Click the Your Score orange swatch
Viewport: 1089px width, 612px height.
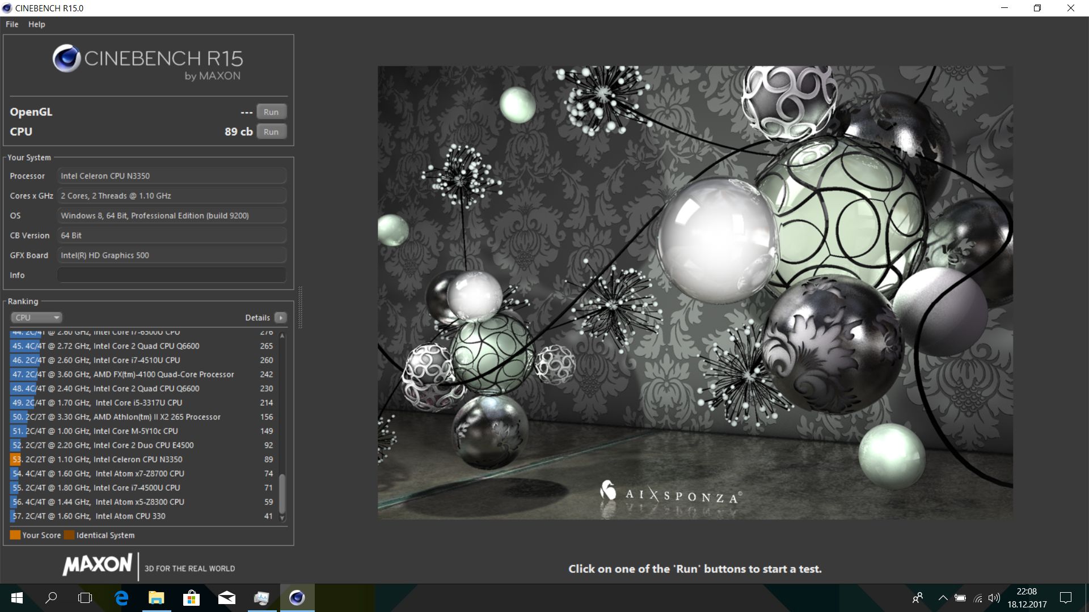(x=15, y=535)
